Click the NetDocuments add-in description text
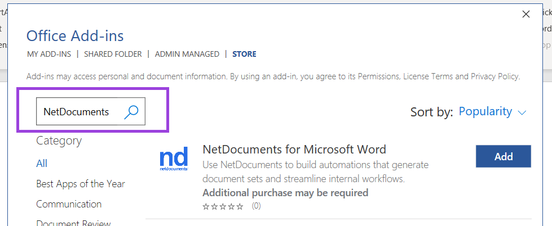The width and height of the screenshot is (552, 226). [x=315, y=172]
